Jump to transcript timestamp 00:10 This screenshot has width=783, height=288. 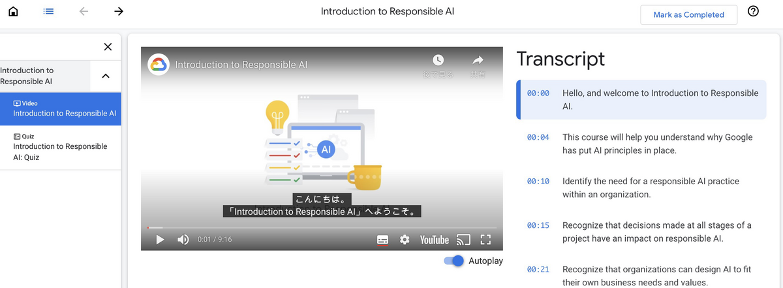click(x=538, y=181)
